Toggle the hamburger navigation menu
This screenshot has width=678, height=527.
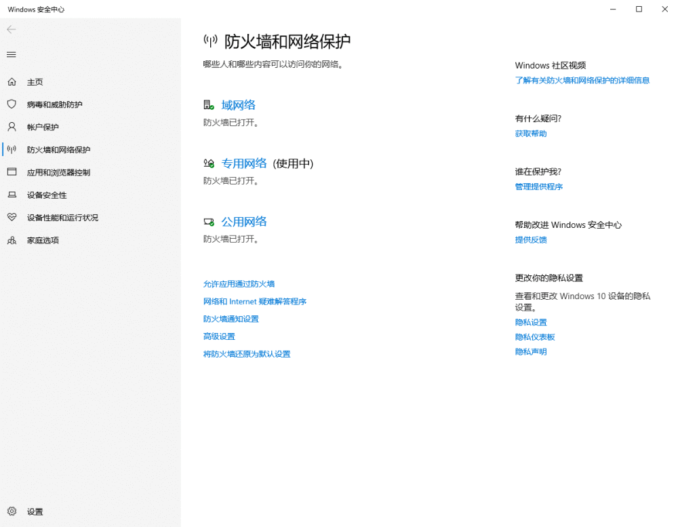[x=12, y=54]
